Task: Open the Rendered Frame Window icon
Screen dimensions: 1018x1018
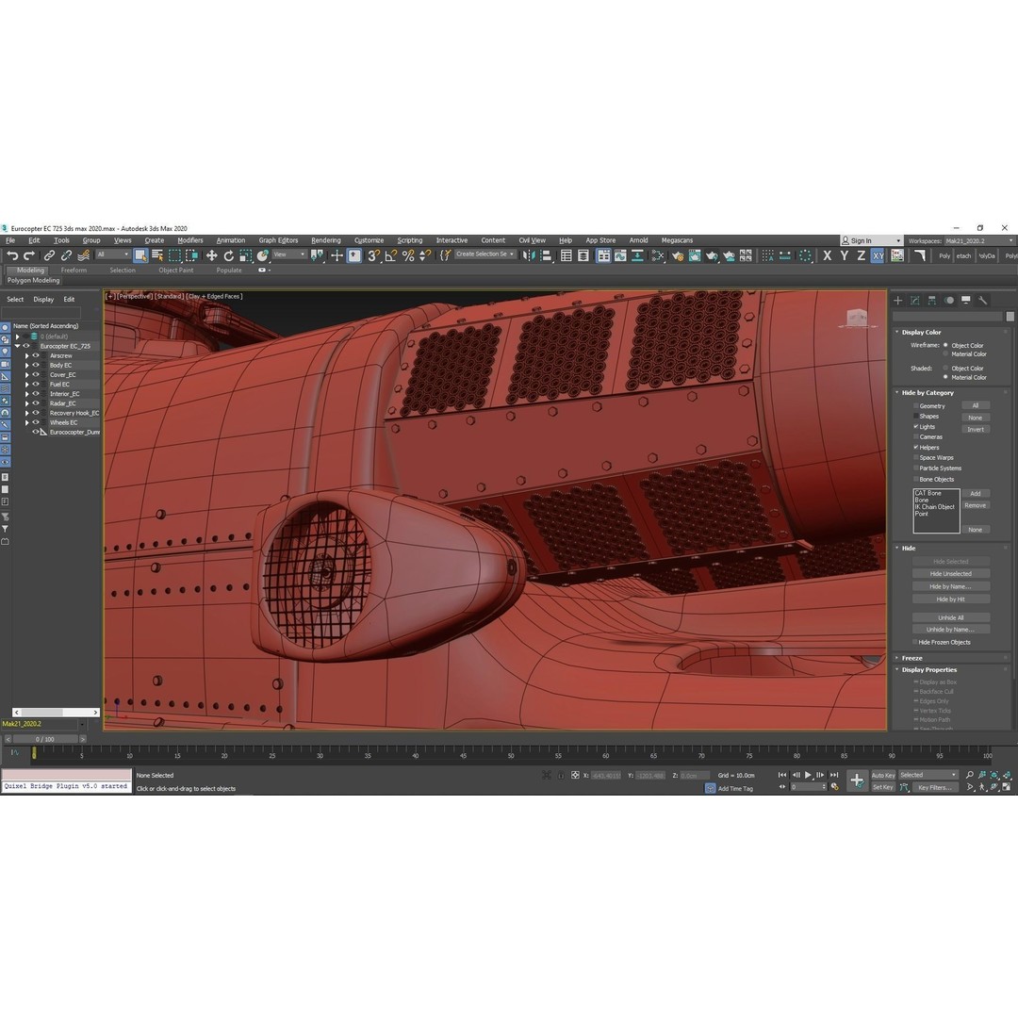Action: [x=695, y=255]
